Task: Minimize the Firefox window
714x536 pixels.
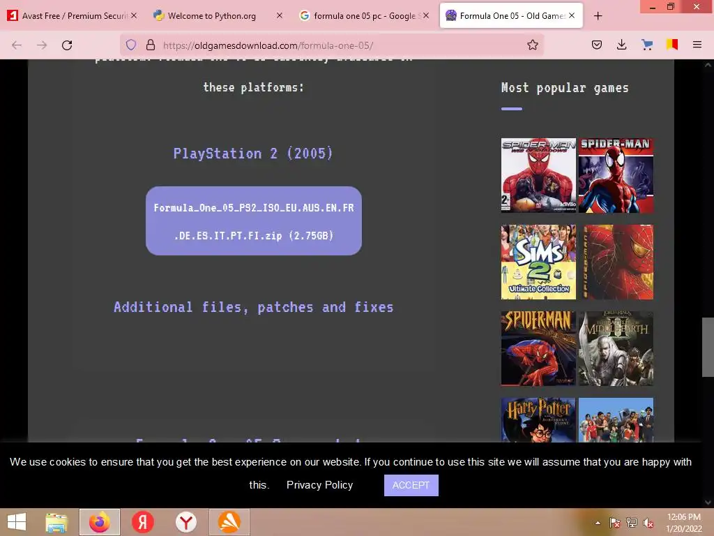Action: 653,6
